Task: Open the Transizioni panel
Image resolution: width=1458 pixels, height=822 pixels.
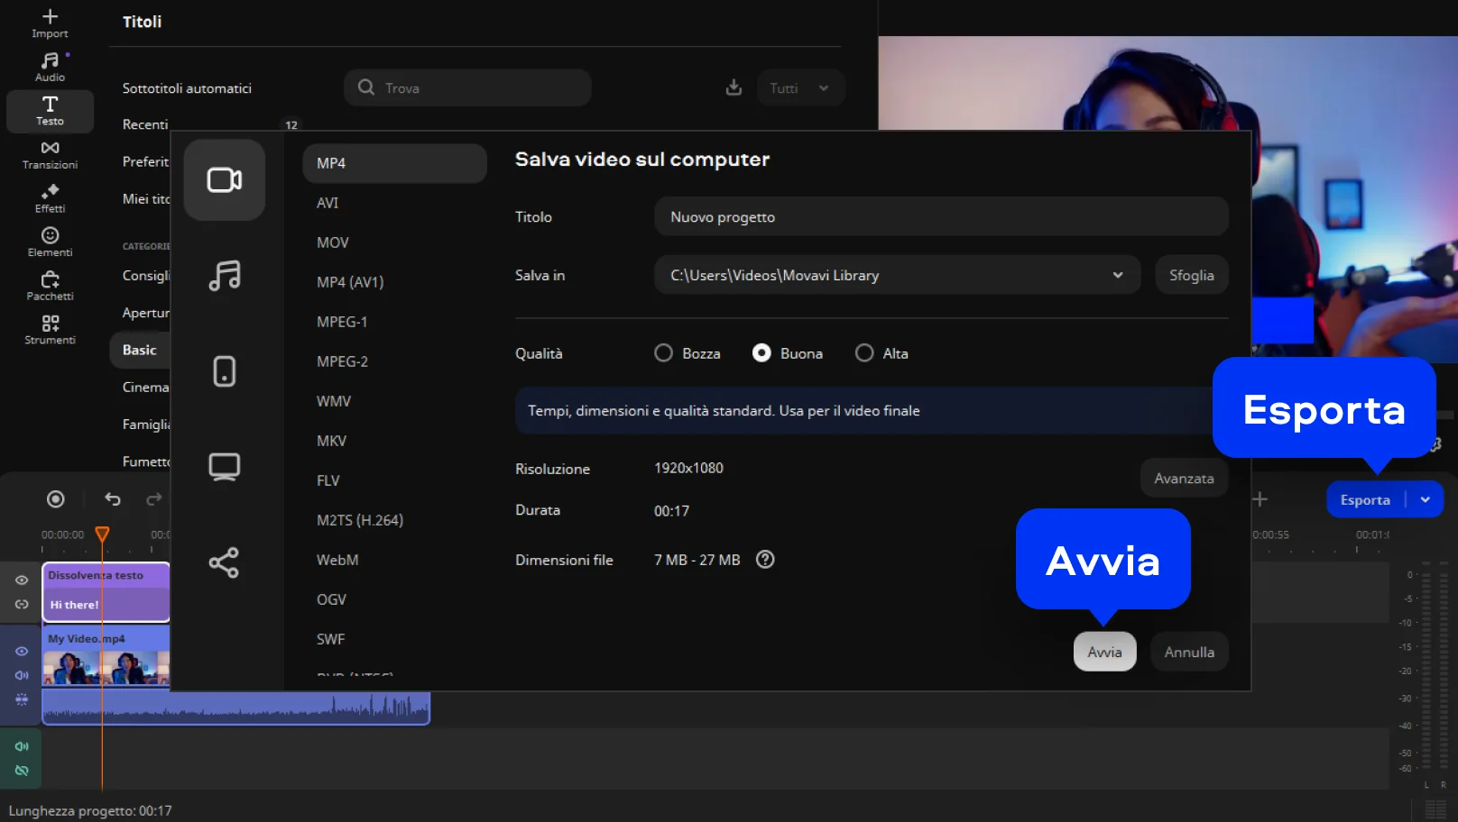Action: (x=50, y=155)
